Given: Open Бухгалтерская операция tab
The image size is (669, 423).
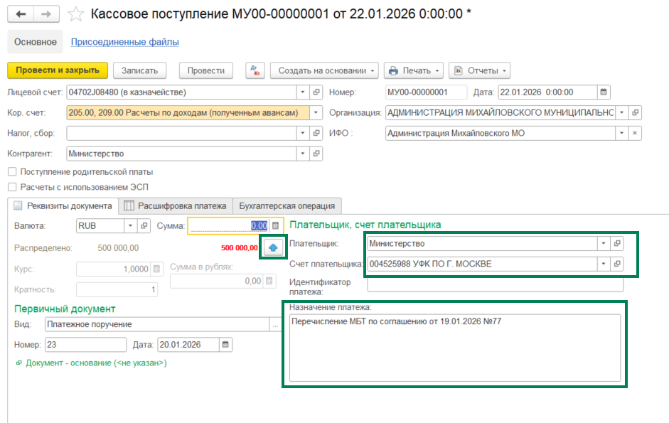Looking at the screenshot, I should pyautogui.click(x=287, y=205).
